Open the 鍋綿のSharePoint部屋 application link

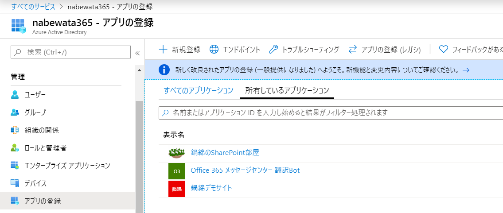point(225,153)
